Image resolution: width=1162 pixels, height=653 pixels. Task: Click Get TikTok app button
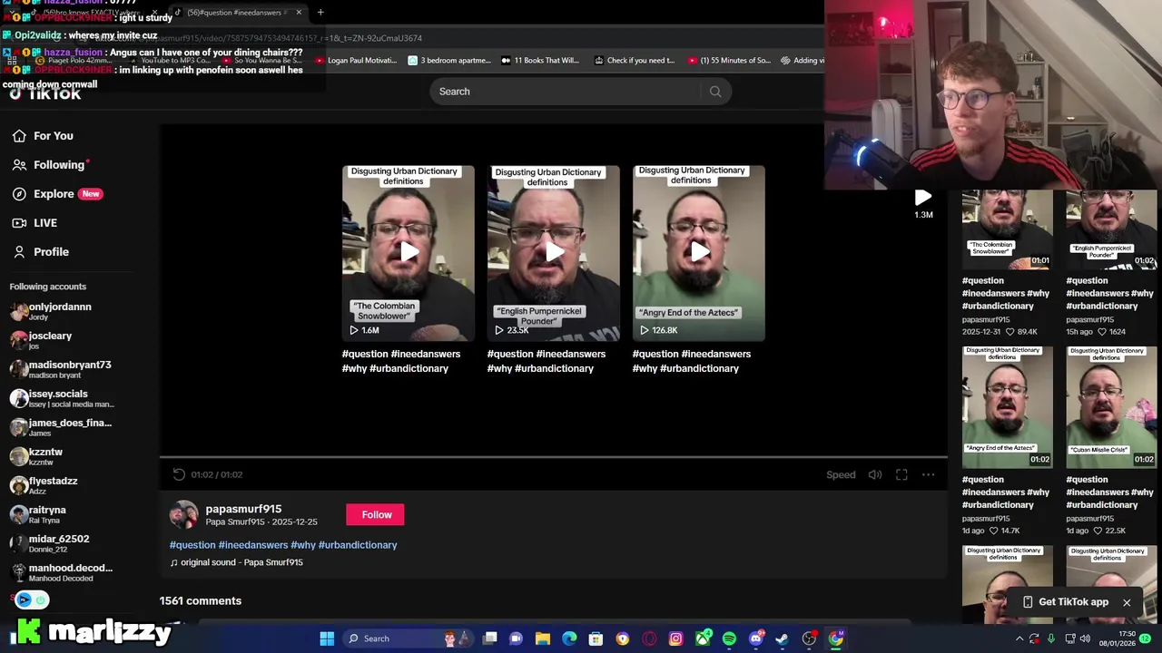click(x=1065, y=602)
